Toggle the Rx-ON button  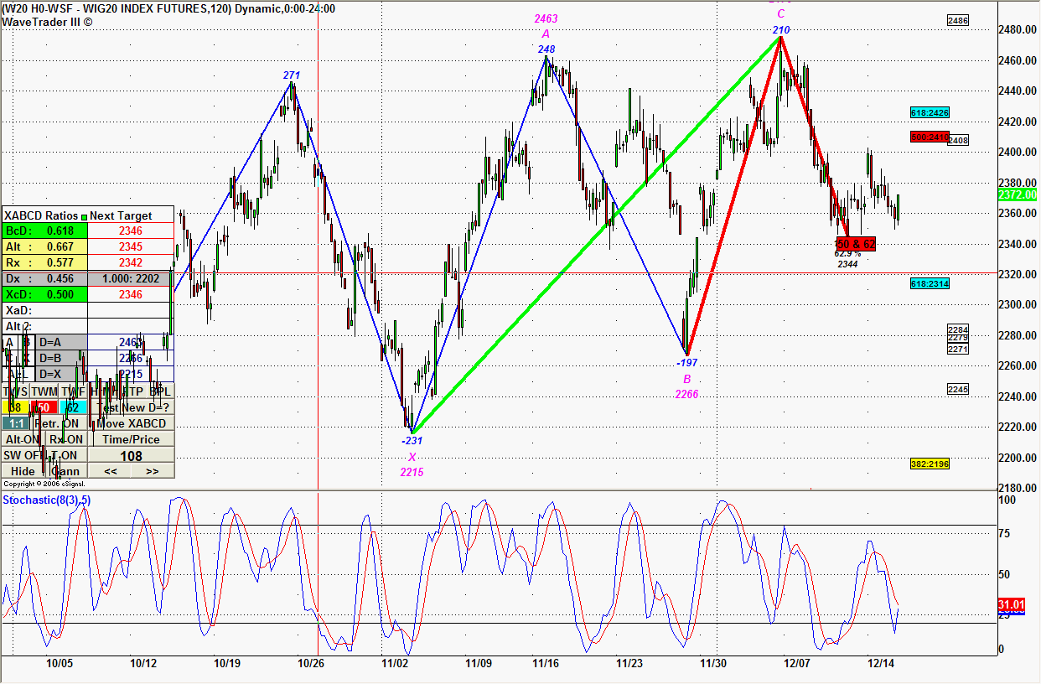(x=65, y=439)
